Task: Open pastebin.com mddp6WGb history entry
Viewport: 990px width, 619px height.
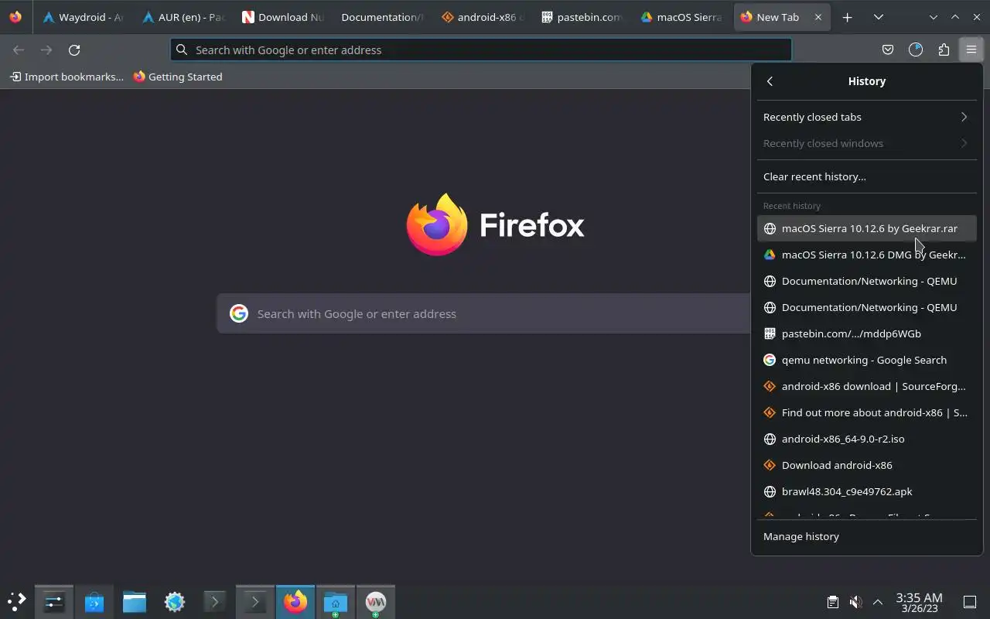Action: [866, 333]
